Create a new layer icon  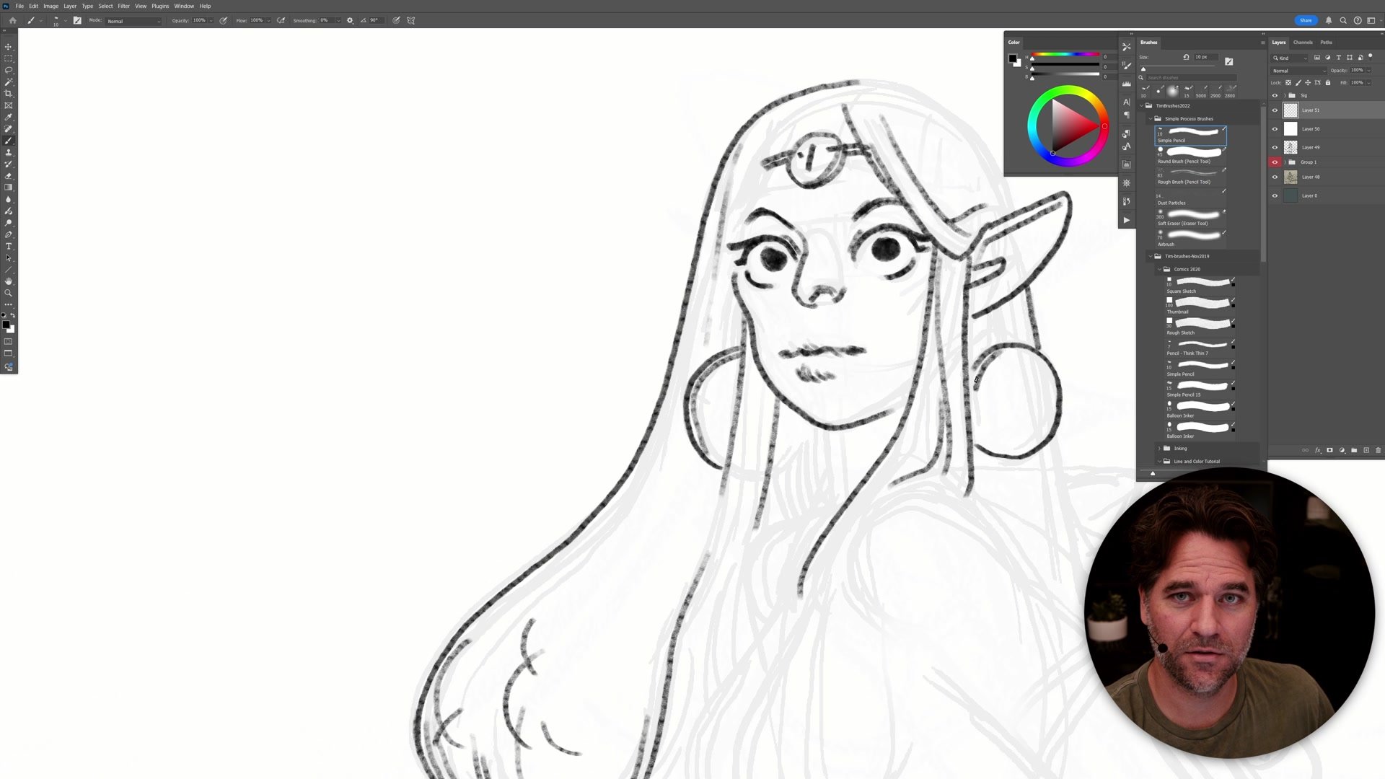tap(1366, 450)
